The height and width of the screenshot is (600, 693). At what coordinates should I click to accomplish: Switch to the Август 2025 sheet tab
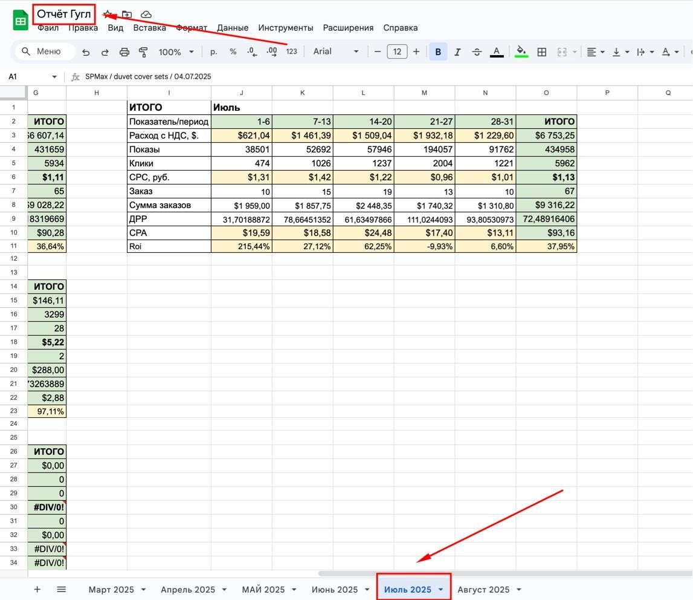pos(489,589)
